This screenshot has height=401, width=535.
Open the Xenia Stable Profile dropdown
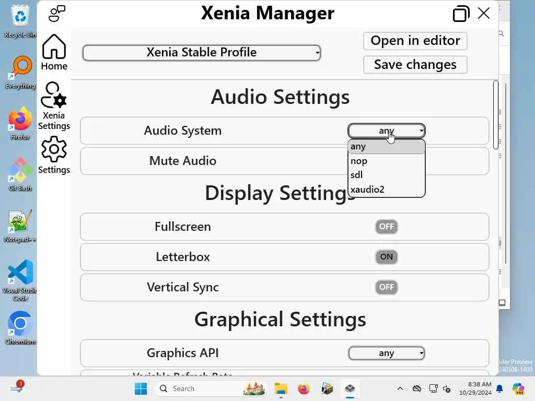click(202, 53)
